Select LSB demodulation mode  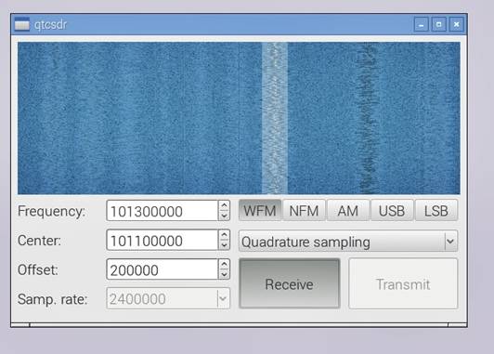pos(436,210)
